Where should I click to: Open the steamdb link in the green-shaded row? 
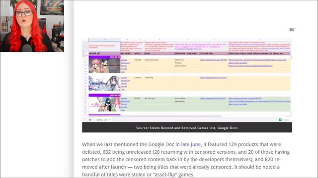(x=213, y=98)
